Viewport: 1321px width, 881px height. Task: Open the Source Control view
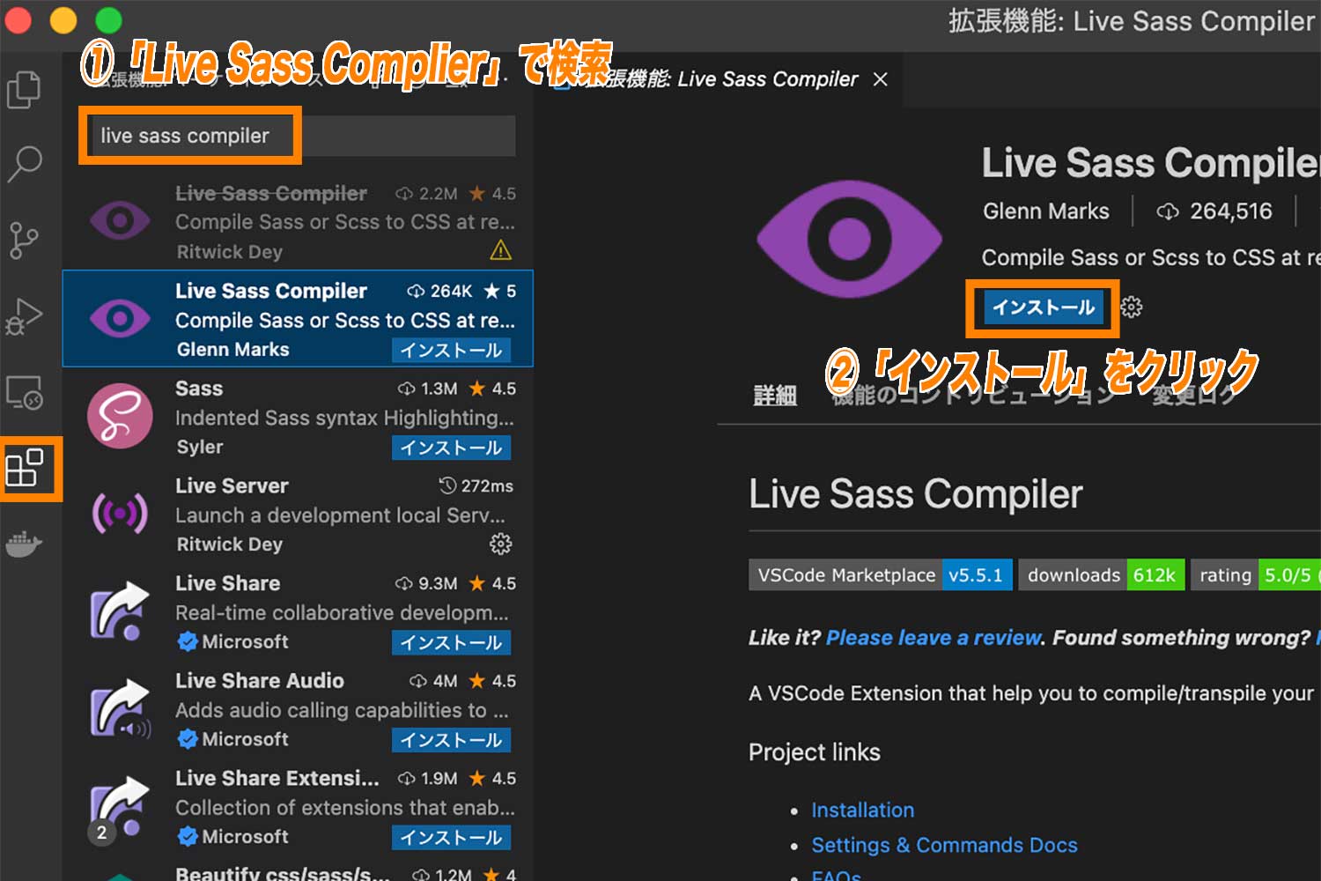[24, 240]
